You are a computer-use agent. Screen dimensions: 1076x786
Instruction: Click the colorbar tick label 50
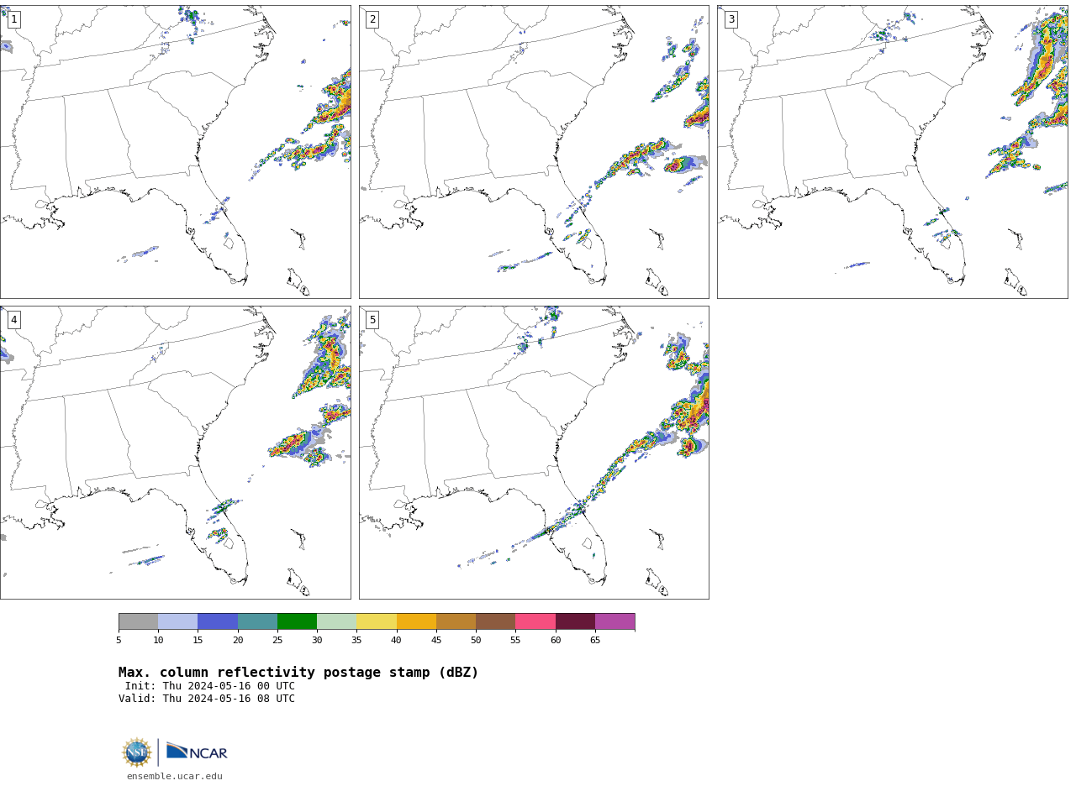476,641
